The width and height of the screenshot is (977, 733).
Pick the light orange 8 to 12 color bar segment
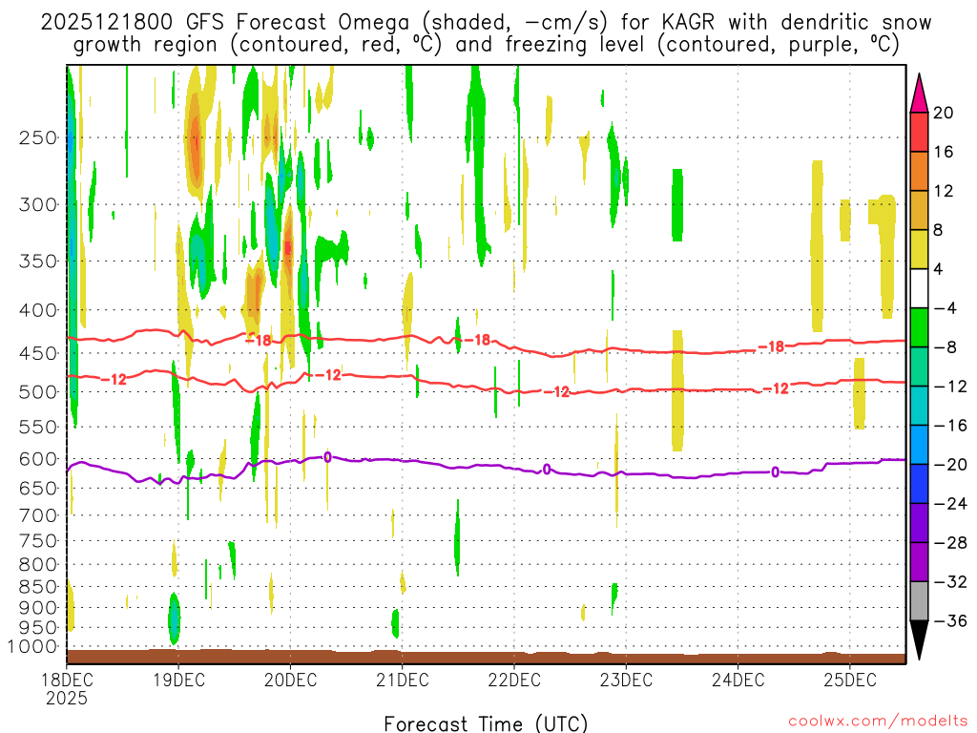click(919, 211)
